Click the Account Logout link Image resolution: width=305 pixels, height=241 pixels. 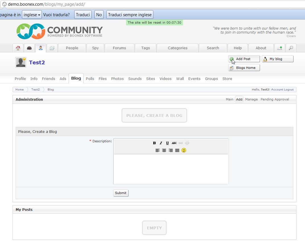tap(282, 90)
